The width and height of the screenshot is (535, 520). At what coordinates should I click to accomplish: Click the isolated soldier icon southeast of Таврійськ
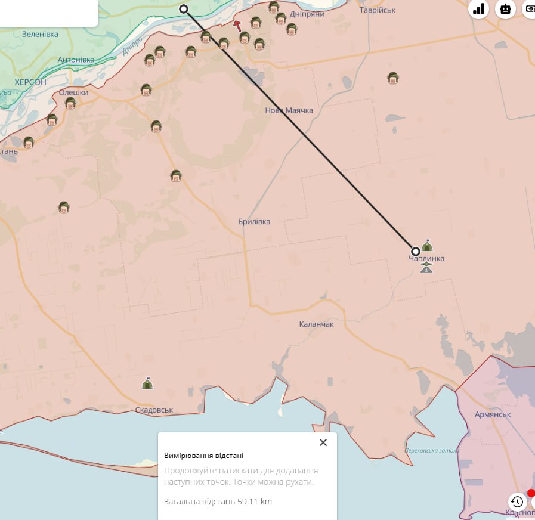[x=393, y=78]
